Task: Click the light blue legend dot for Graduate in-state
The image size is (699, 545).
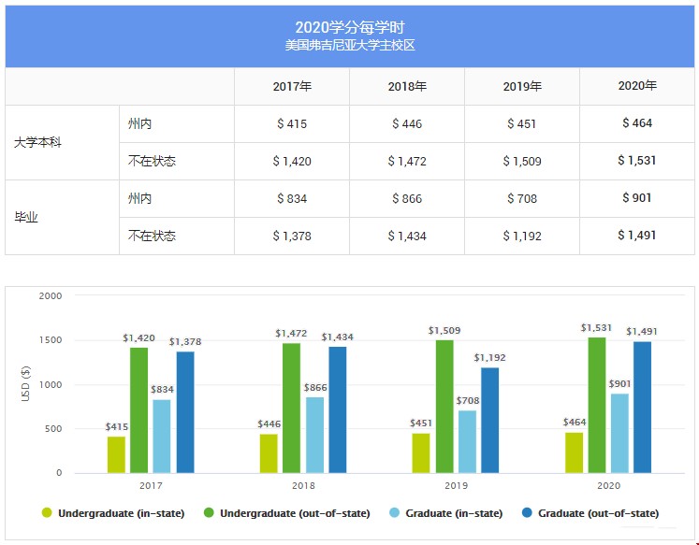Action: 394,512
